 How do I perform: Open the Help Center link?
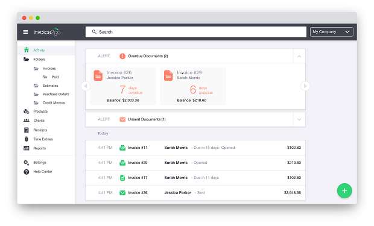pos(43,171)
